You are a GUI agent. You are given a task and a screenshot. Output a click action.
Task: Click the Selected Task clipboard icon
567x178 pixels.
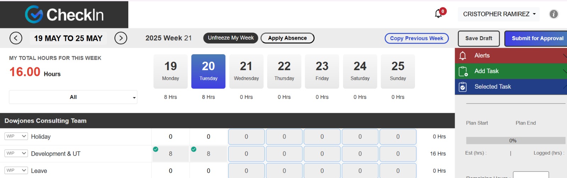pos(463,87)
